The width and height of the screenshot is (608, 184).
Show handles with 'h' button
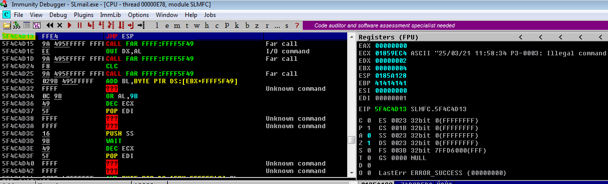click(x=206, y=25)
